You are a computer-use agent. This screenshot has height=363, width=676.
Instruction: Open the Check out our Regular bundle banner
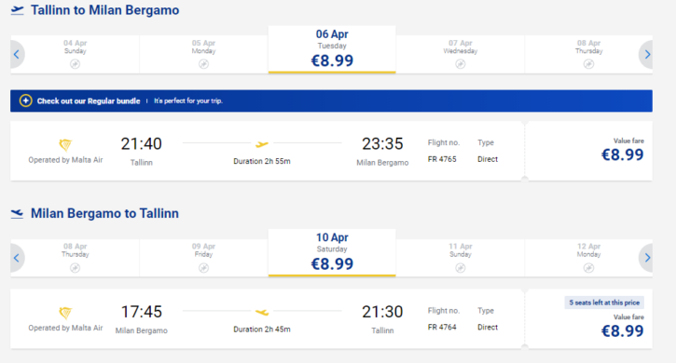331,101
